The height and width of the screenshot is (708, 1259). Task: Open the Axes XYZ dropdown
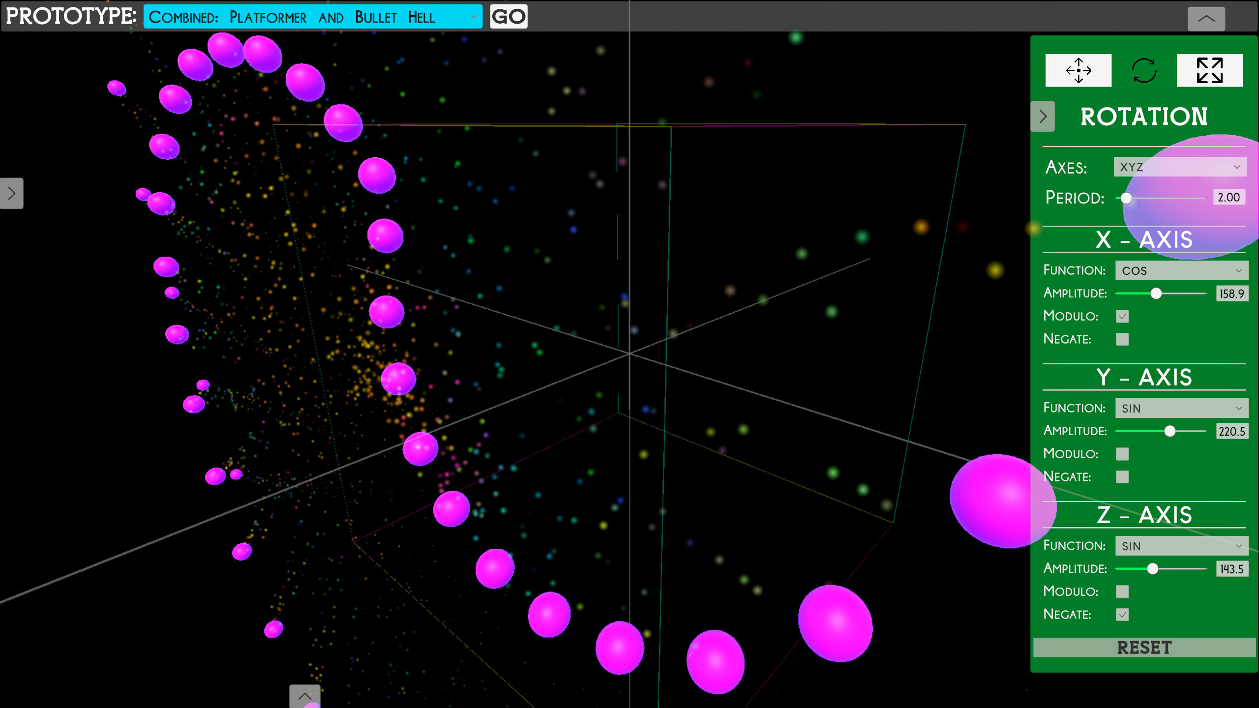click(1179, 167)
